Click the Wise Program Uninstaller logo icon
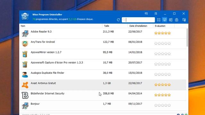Image resolution: width=205 pixels, height=115 pixels. (x=25, y=16)
